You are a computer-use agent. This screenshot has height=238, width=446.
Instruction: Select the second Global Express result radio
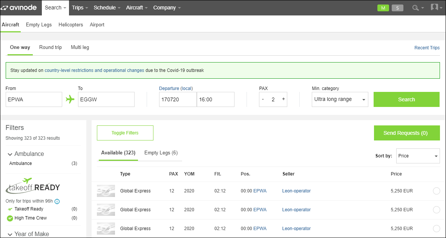436,210
